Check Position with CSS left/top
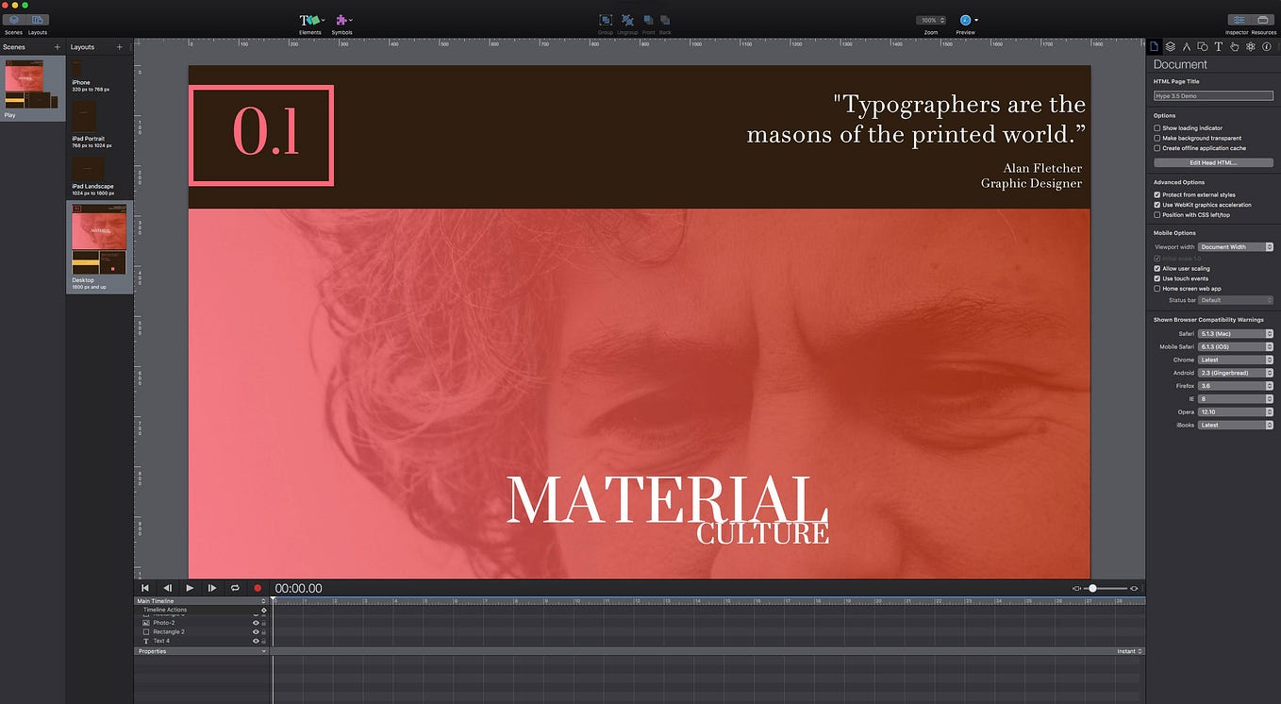This screenshot has height=704, width=1281. [x=1157, y=215]
